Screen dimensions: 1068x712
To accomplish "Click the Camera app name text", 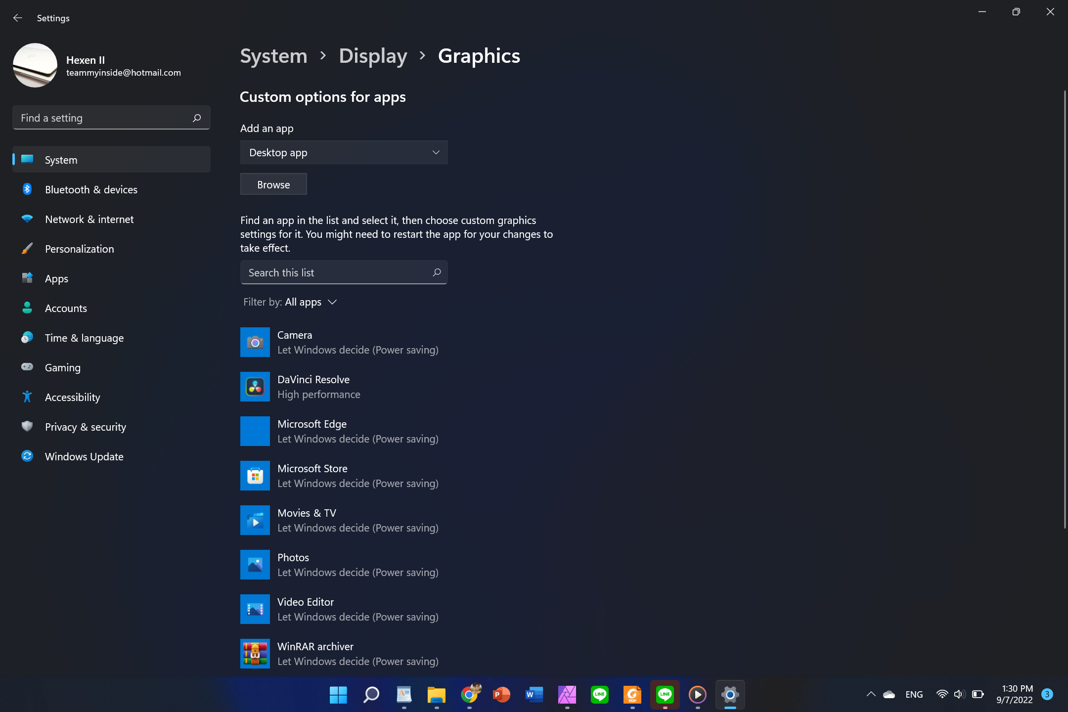I will click(x=295, y=335).
